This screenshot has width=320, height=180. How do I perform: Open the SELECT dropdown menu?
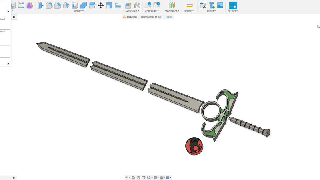click(x=233, y=11)
